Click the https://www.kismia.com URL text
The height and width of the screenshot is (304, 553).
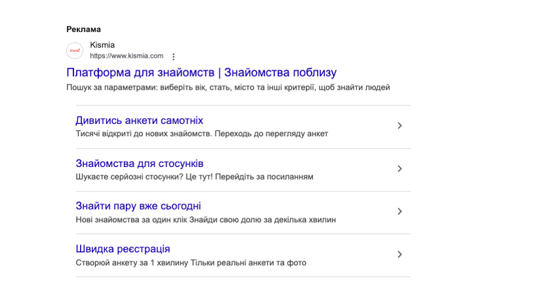127,56
